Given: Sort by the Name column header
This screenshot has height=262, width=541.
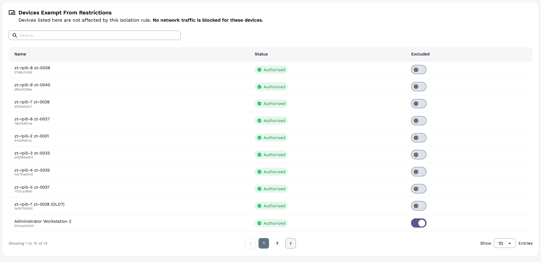Looking at the screenshot, I should tap(20, 54).
